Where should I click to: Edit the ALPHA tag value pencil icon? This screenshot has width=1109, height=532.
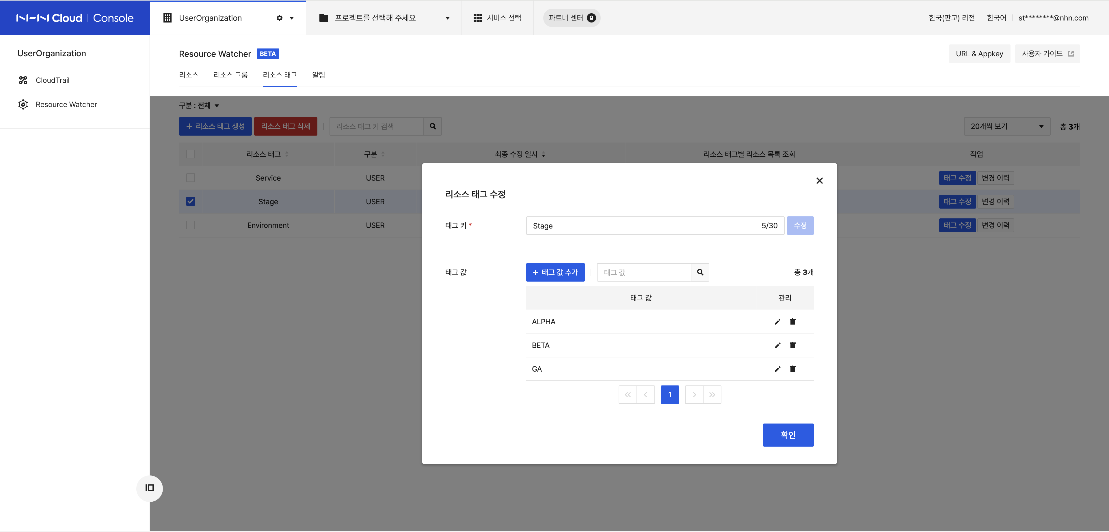point(777,322)
